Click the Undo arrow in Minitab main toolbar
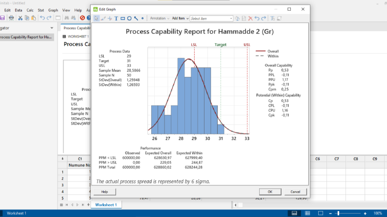The height and width of the screenshot is (217, 387). (42, 18)
